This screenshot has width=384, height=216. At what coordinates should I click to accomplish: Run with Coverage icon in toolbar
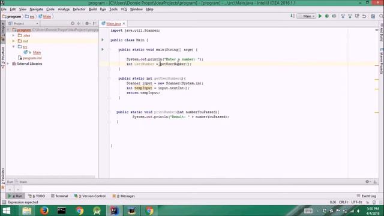tap(334, 16)
